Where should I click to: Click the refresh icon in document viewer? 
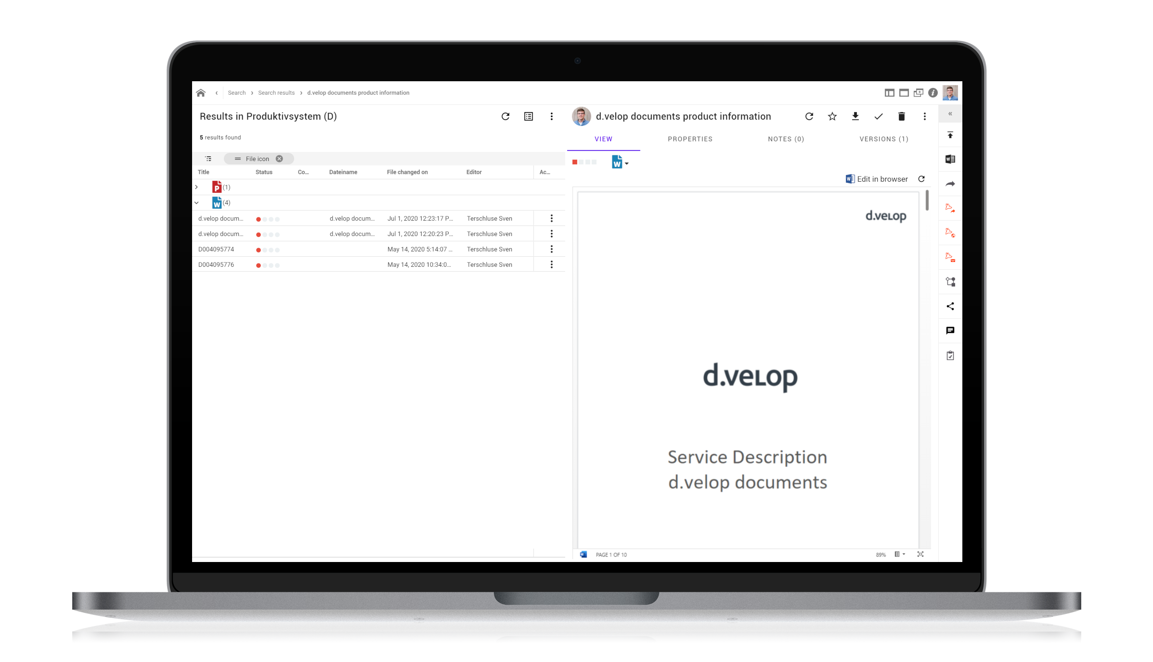(921, 178)
